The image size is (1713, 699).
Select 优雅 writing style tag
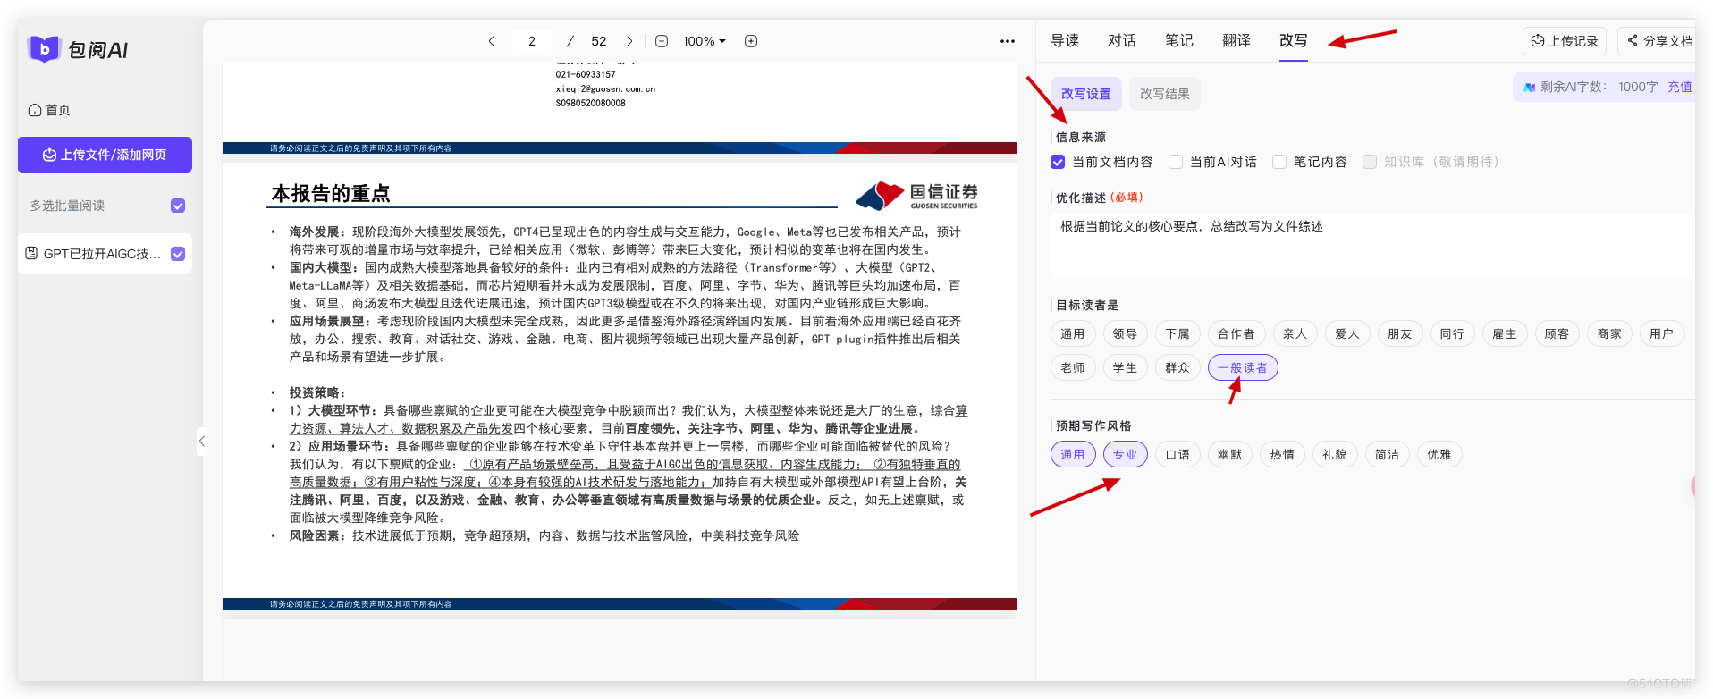(x=1440, y=454)
